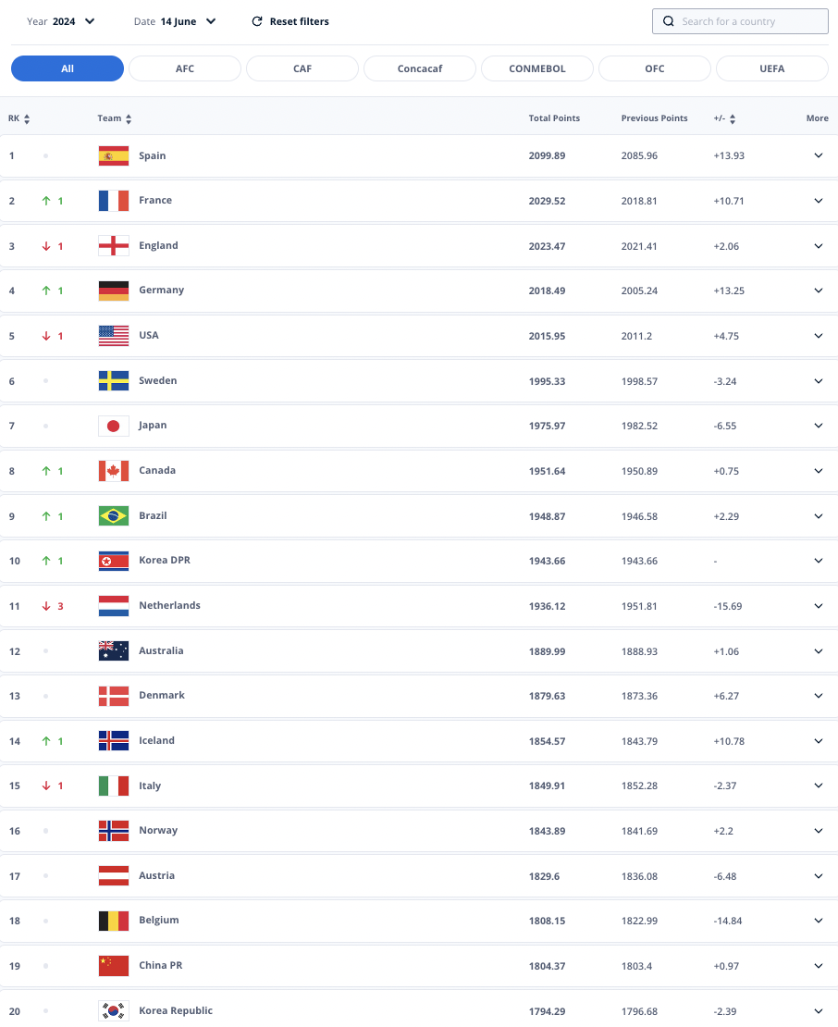This screenshot has height=1027, width=838.
Task: Expand more details for Iceland
Action: point(819,741)
